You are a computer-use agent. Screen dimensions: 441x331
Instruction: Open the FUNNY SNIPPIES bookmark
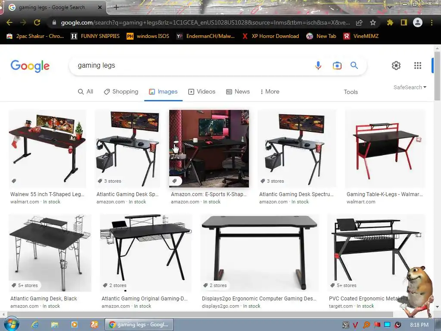[95, 36]
